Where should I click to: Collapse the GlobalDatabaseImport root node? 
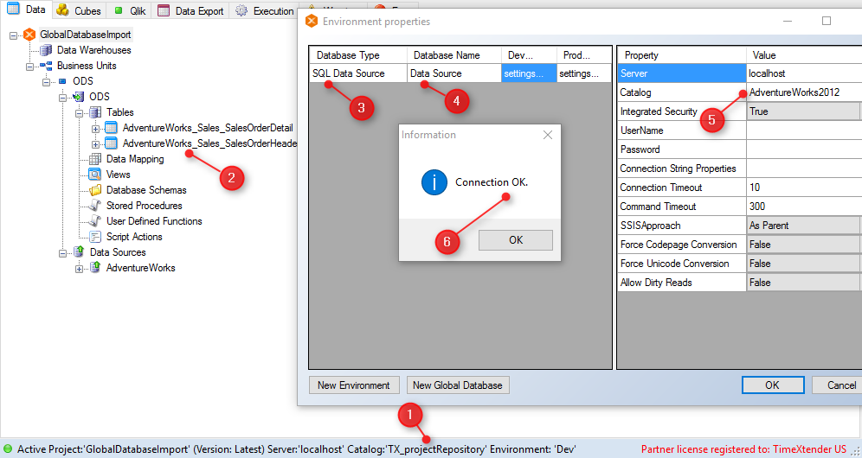pyautogui.click(x=13, y=35)
